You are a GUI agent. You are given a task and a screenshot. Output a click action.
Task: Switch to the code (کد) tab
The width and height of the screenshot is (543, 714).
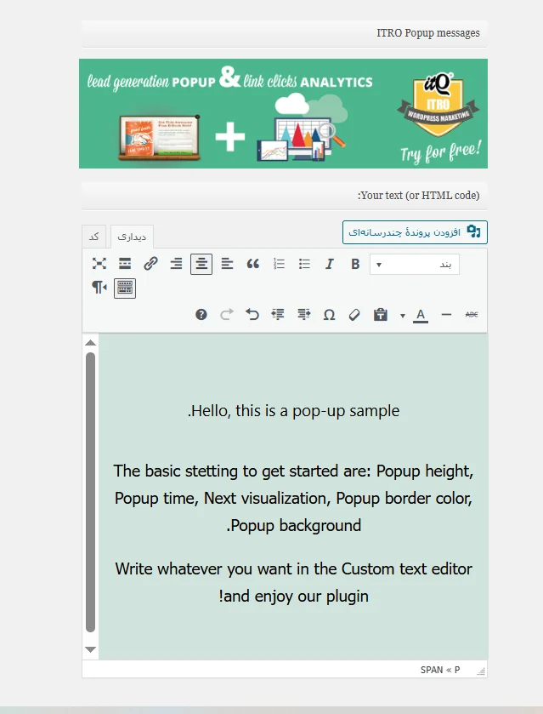[x=94, y=237]
